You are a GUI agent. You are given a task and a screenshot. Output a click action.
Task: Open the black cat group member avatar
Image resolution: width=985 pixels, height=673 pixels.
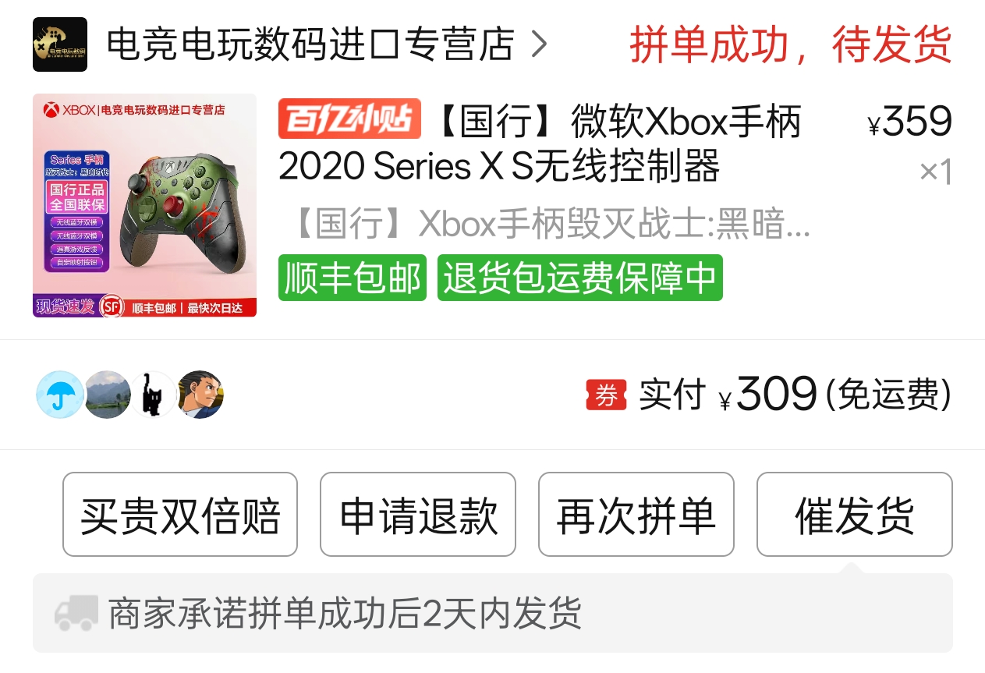[x=154, y=395]
